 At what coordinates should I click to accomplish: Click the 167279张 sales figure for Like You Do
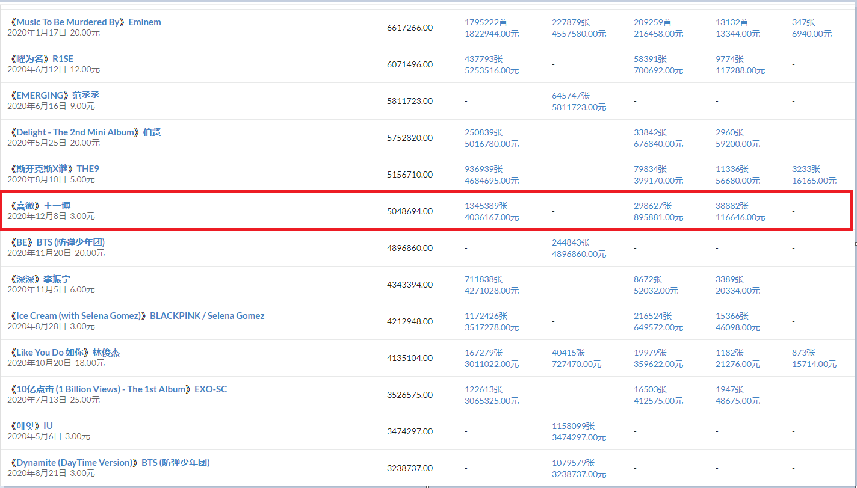click(484, 353)
